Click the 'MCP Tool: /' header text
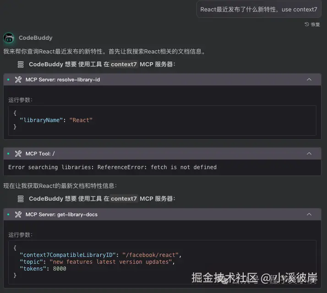Image resolution: width=327 pixels, height=293 pixels. (x=40, y=154)
